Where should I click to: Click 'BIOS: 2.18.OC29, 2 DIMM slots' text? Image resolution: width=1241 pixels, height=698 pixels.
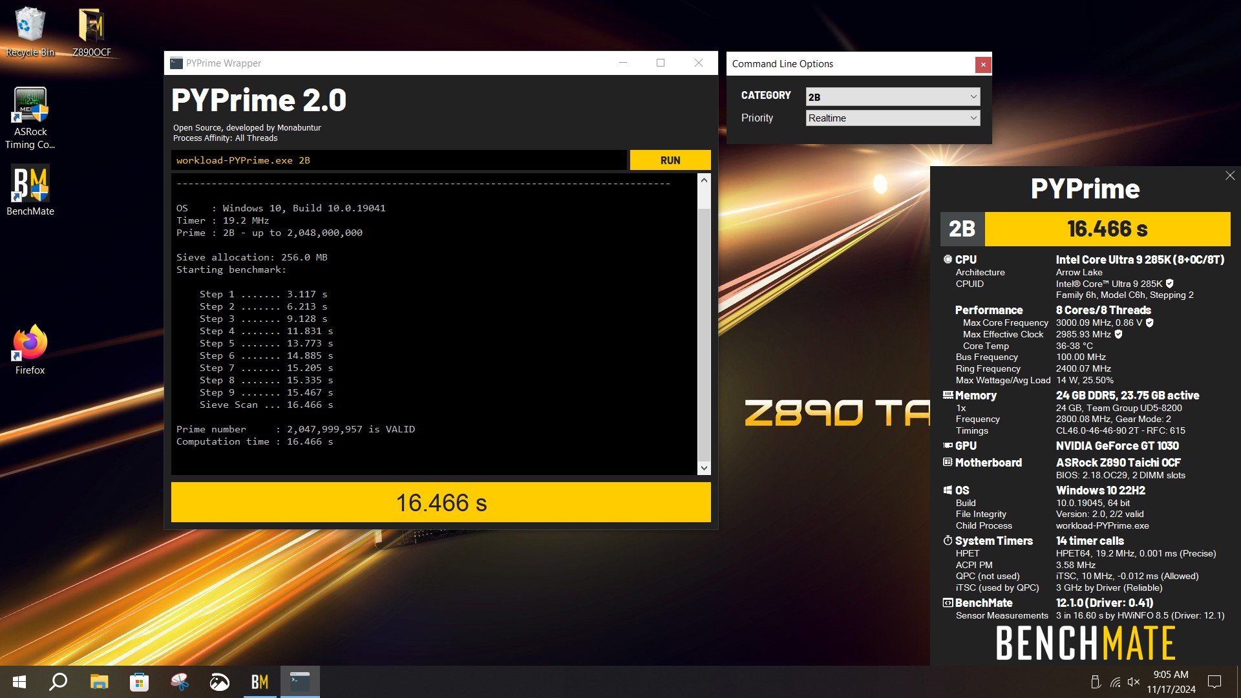(1120, 475)
